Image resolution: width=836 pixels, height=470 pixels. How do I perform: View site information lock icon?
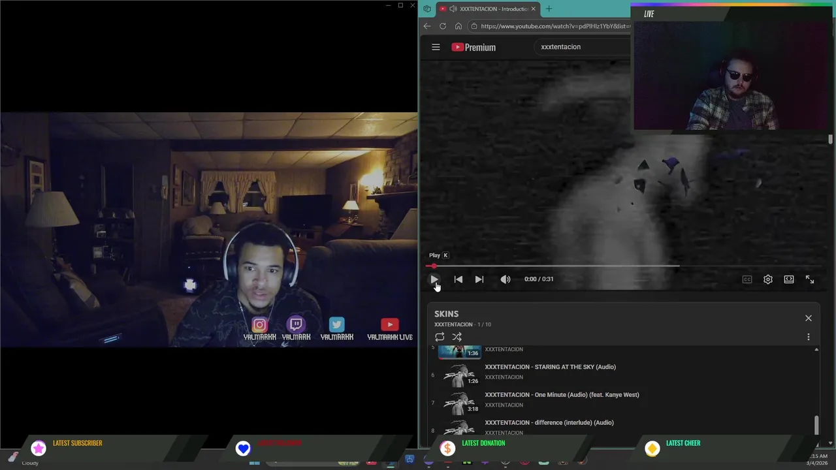[x=474, y=26]
